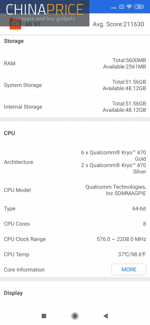Screen dimensions: 150x325
Task: Tap the boxed X status icon
Action: 122,6
